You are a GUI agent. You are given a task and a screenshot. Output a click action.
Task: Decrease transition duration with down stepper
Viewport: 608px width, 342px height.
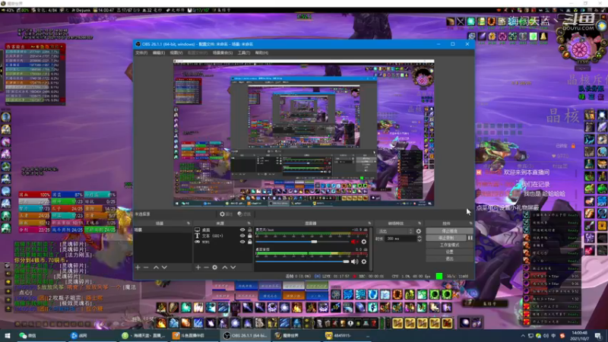pyautogui.click(x=420, y=240)
